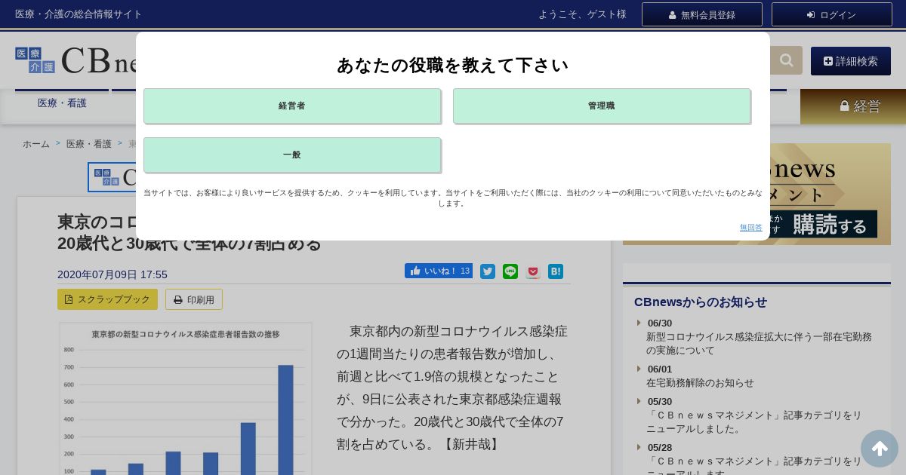Share article on Twitter
Screen dimensions: 906x475
[488, 271]
